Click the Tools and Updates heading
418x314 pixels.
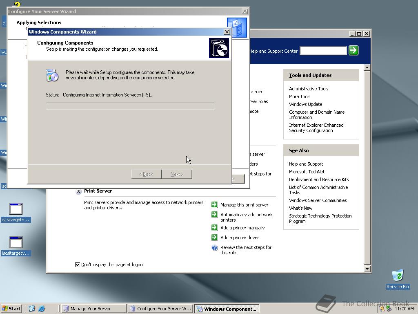coord(310,75)
